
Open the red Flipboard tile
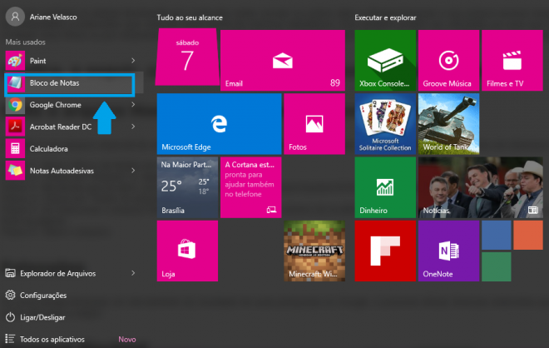[x=385, y=251]
